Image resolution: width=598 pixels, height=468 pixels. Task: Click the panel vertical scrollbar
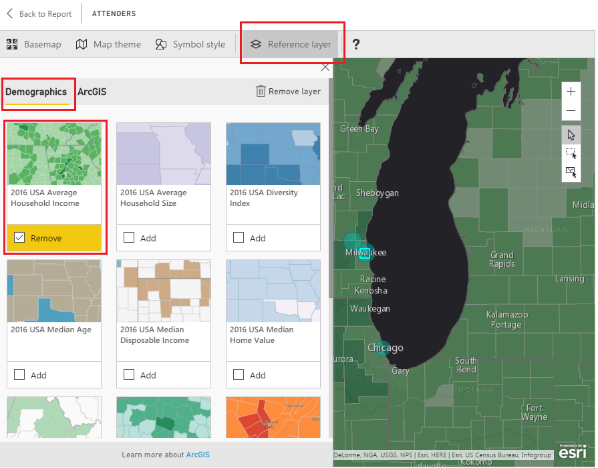pyautogui.click(x=331, y=188)
